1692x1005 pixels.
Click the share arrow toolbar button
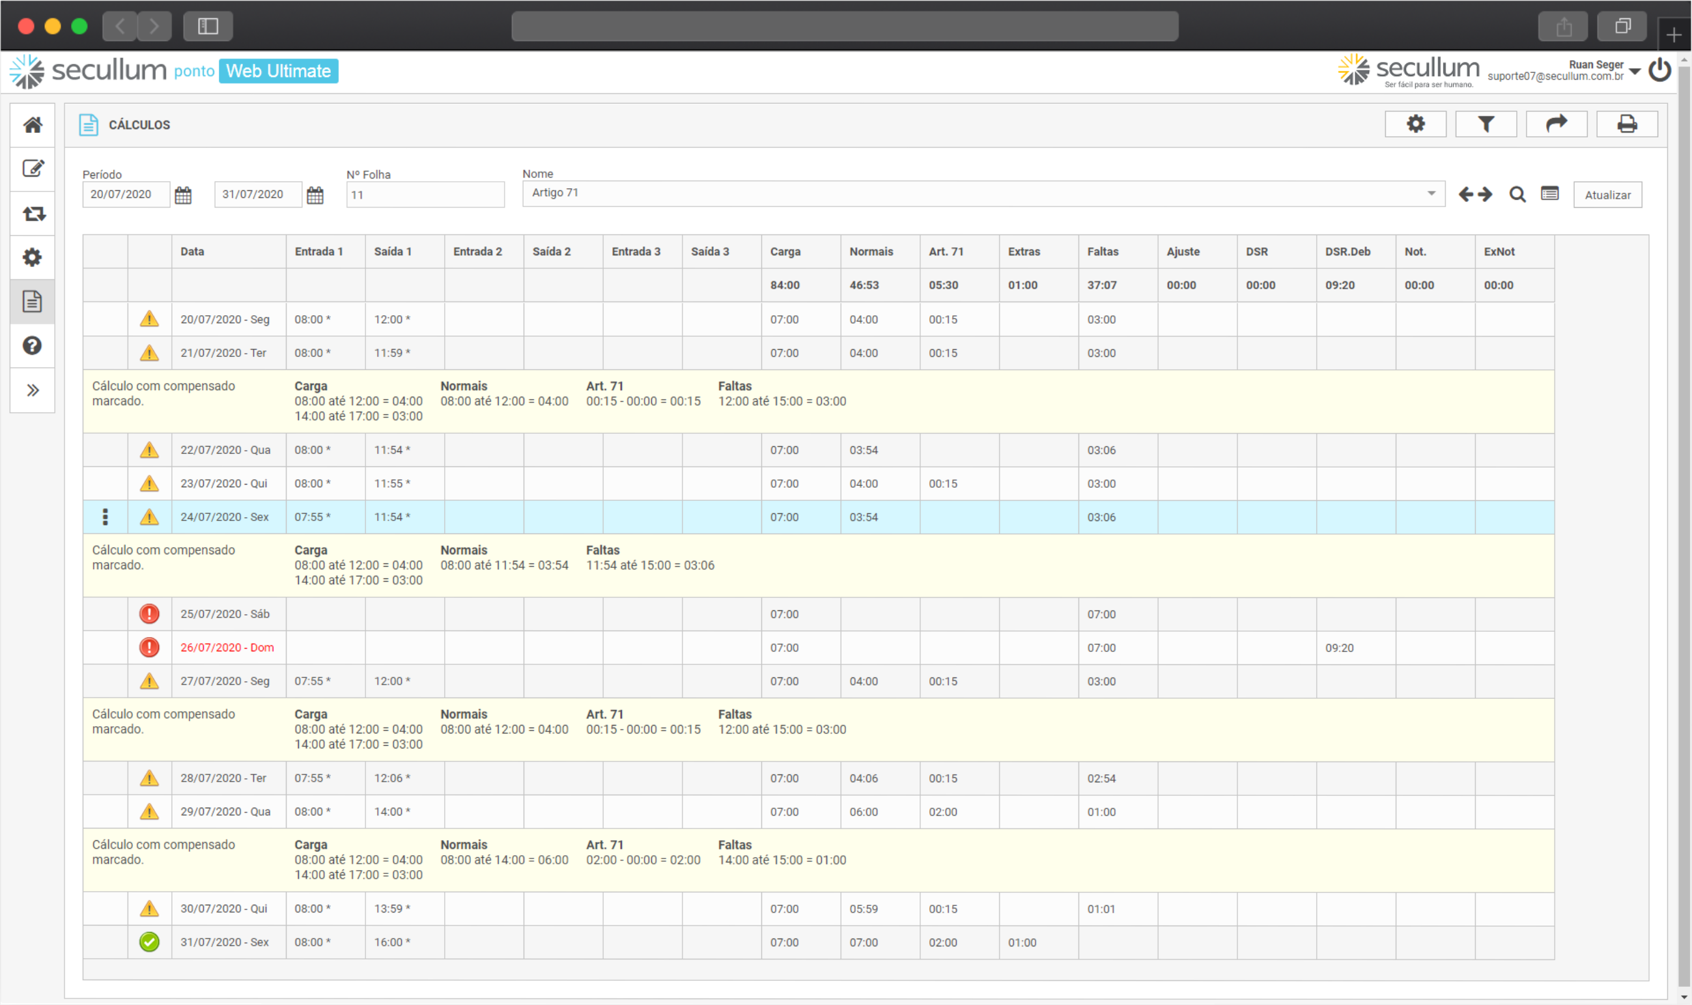(1556, 124)
